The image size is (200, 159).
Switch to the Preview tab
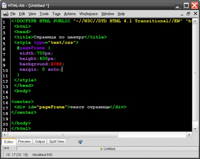click(24, 141)
